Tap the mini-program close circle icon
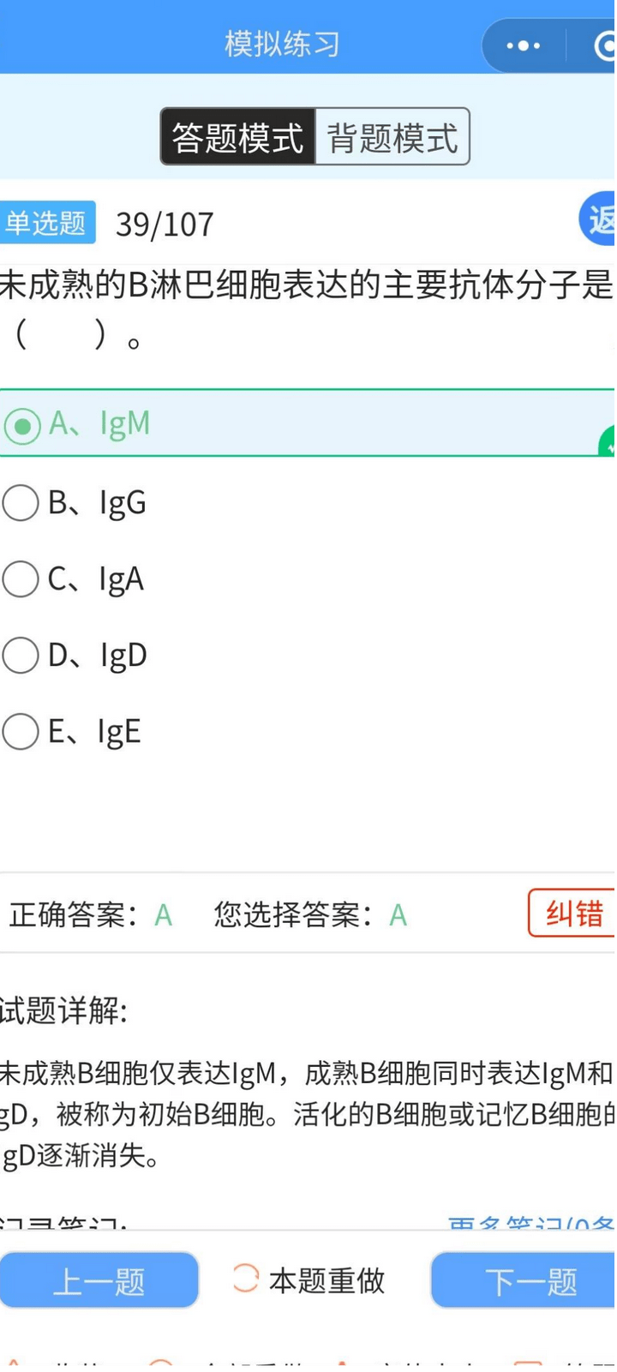The image size is (617, 1372). [605, 45]
